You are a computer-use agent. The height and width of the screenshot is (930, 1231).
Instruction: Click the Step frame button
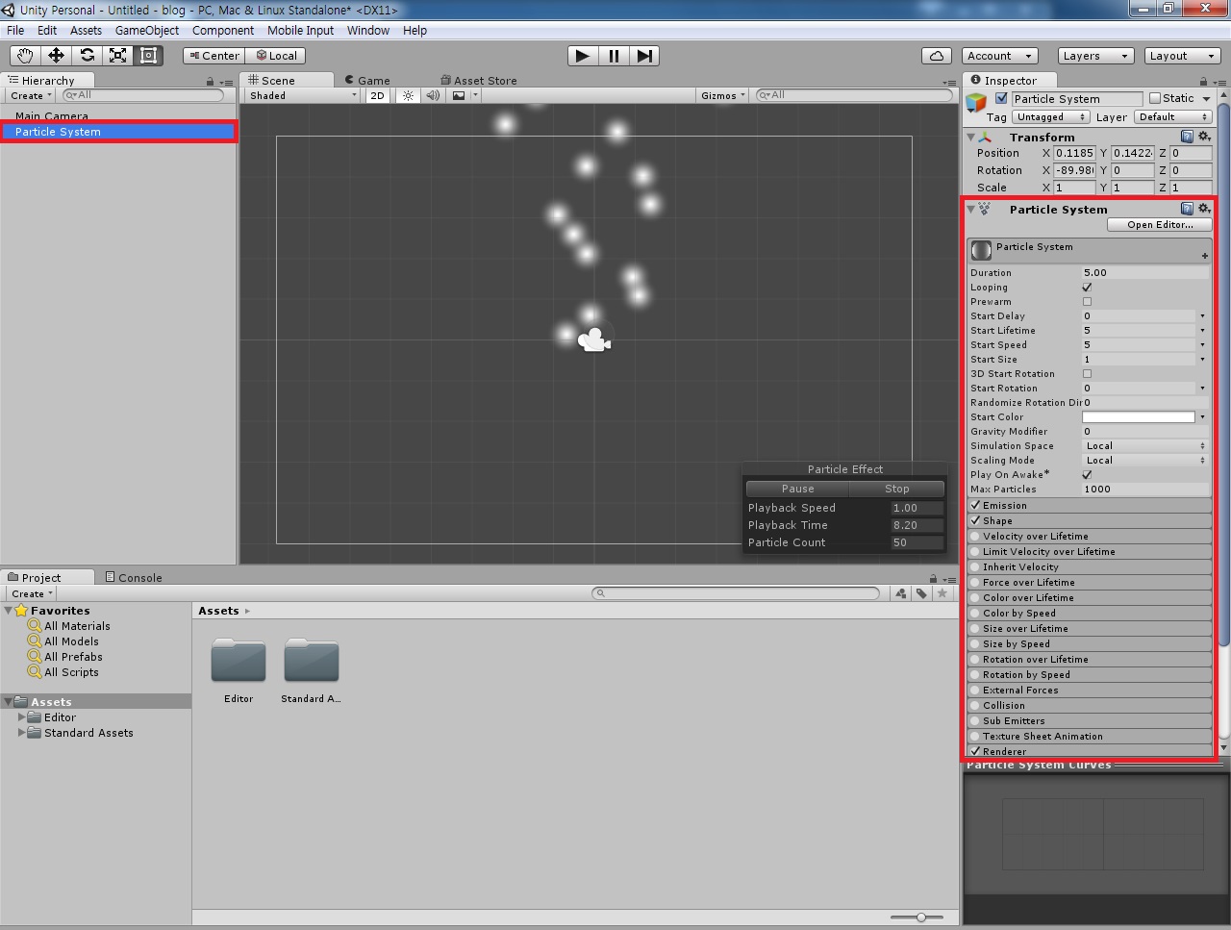point(644,56)
